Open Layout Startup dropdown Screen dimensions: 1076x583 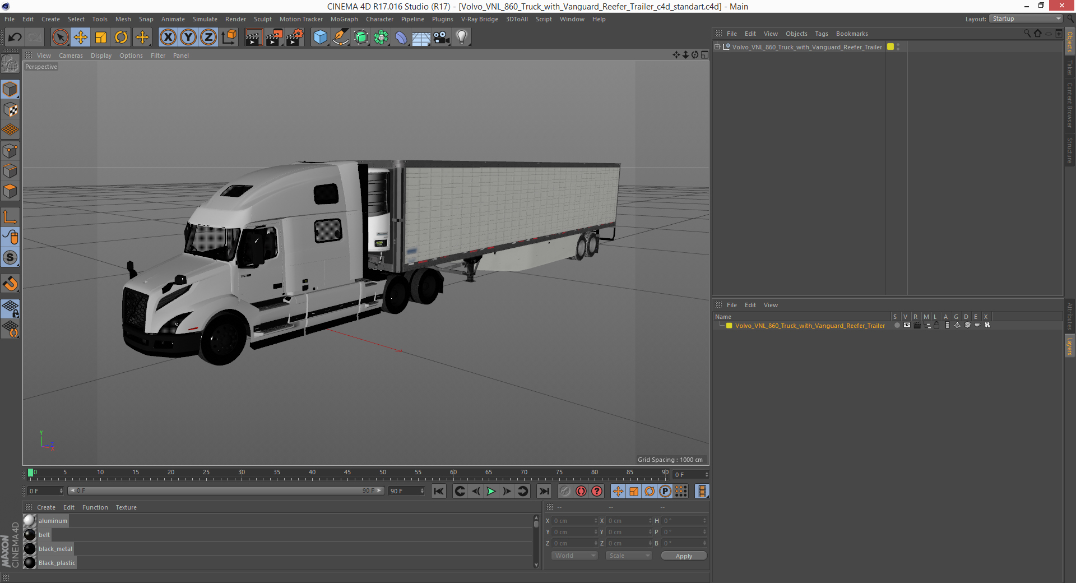(x=1026, y=19)
